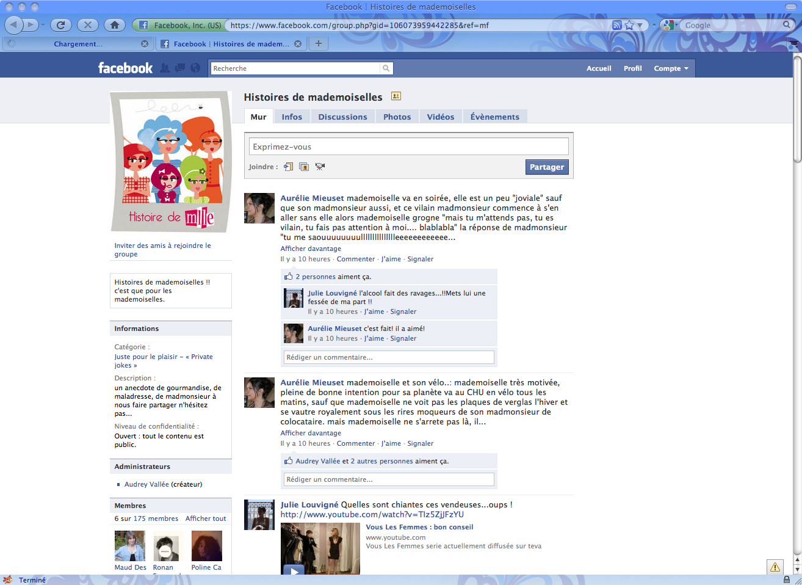802x585 pixels.
Task: Open a new tab with the plus button
Action: click(319, 43)
